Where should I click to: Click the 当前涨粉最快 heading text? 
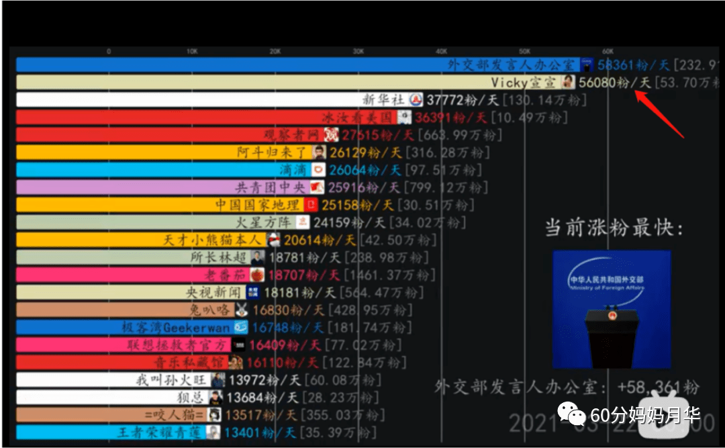tap(614, 228)
